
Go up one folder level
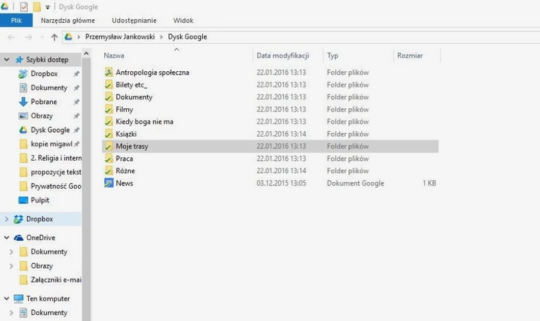(x=54, y=37)
